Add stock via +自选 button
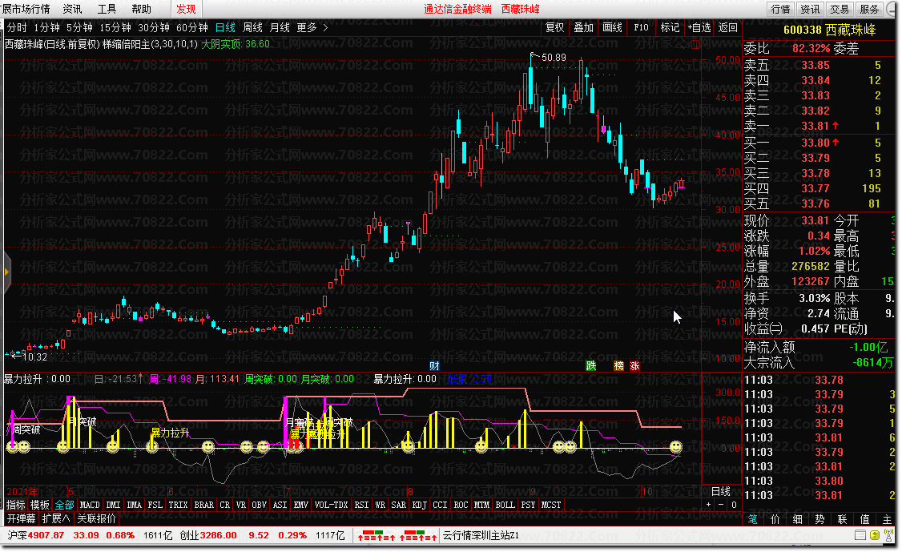This screenshot has width=902, height=552. pos(699,27)
